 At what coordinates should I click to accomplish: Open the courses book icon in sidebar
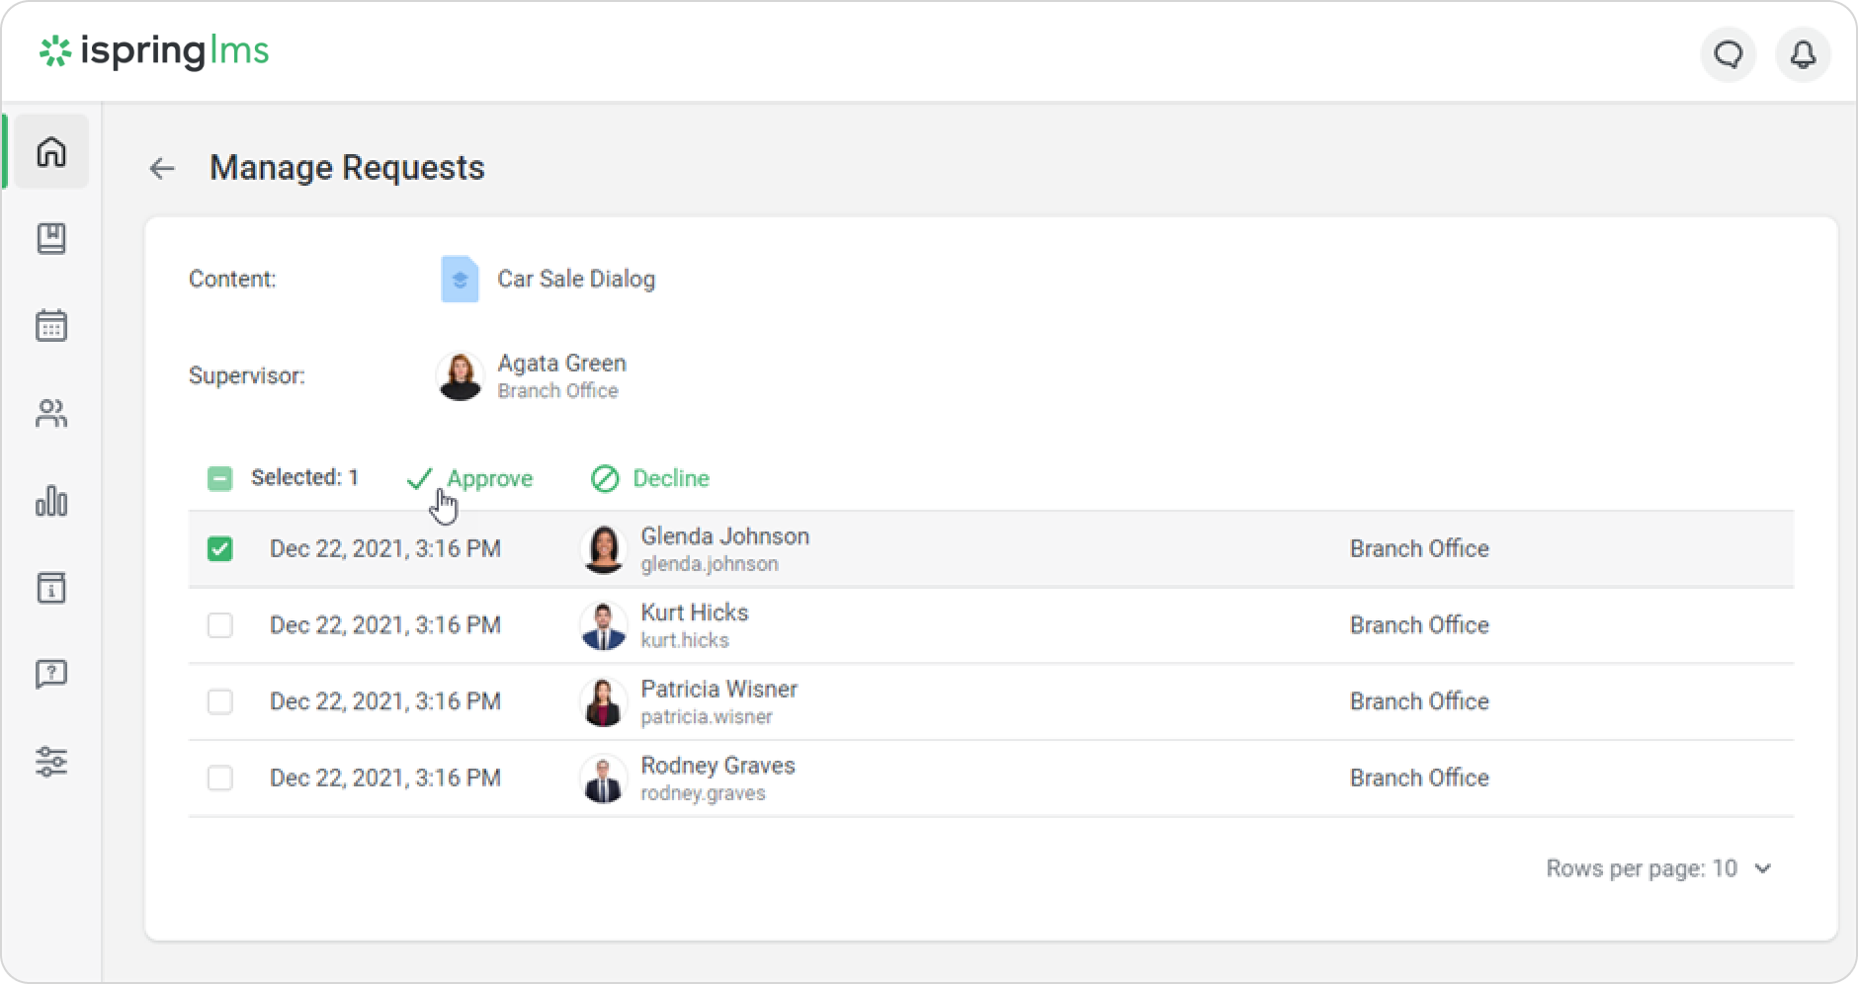pyautogui.click(x=51, y=239)
